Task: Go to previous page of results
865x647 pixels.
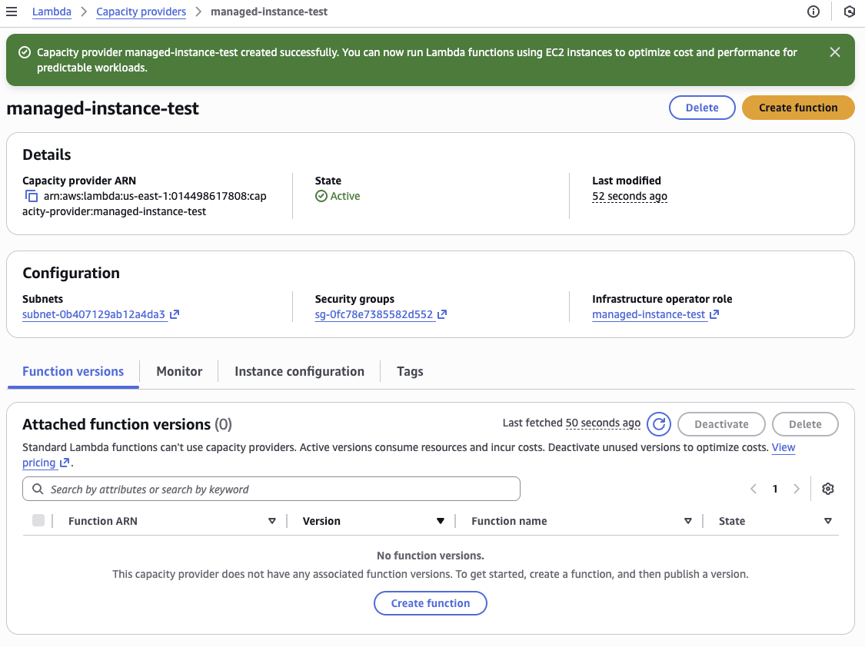Action: tap(754, 489)
